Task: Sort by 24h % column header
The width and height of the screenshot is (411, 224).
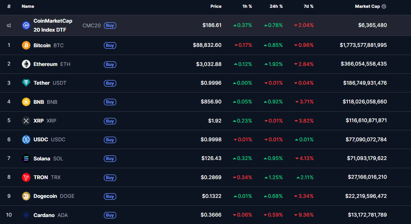Action: (x=276, y=6)
